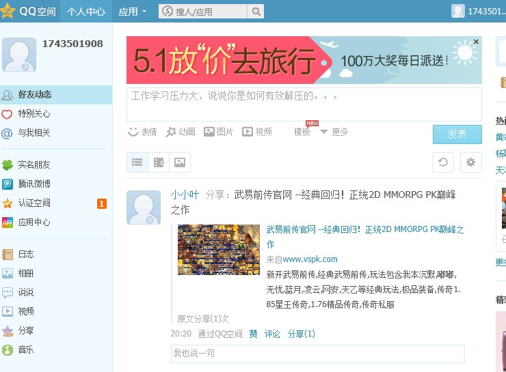This screenshot has width=506, height=372.
Task: Click the 好友动态 people icon
Action: pos(7,95)
